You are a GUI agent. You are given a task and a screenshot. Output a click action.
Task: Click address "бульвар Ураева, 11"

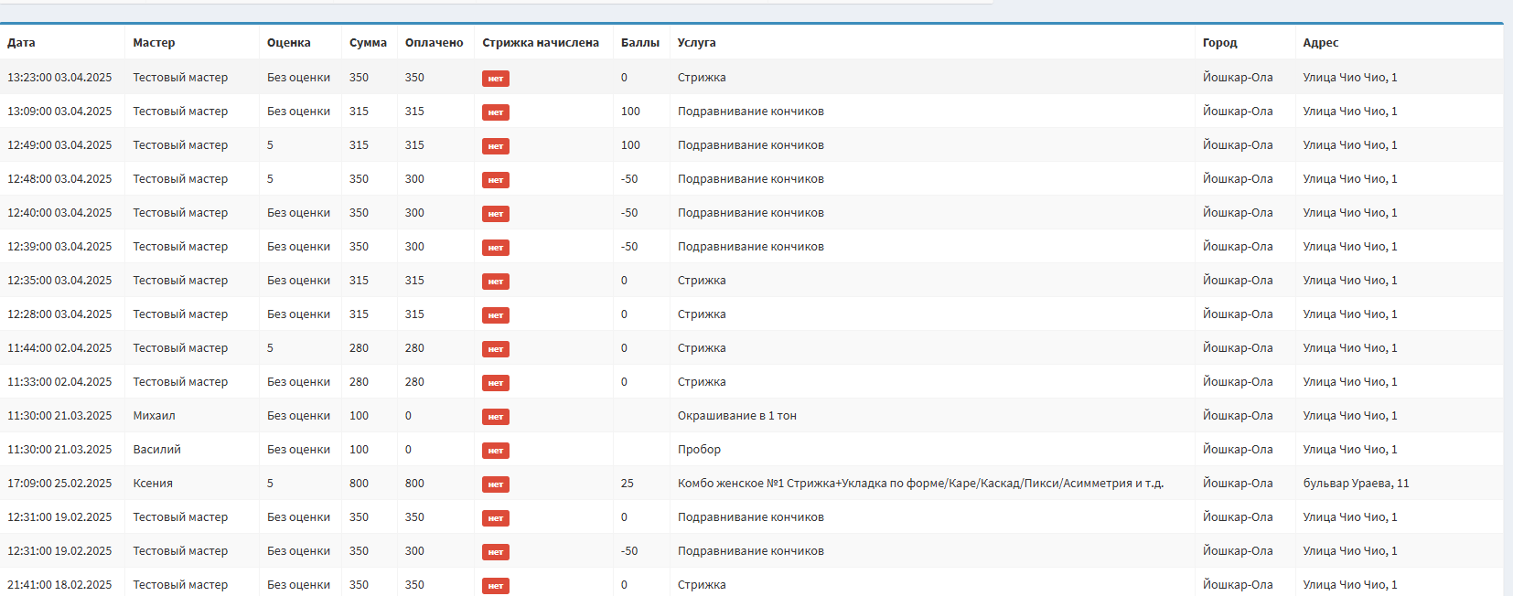(1356, 484)
